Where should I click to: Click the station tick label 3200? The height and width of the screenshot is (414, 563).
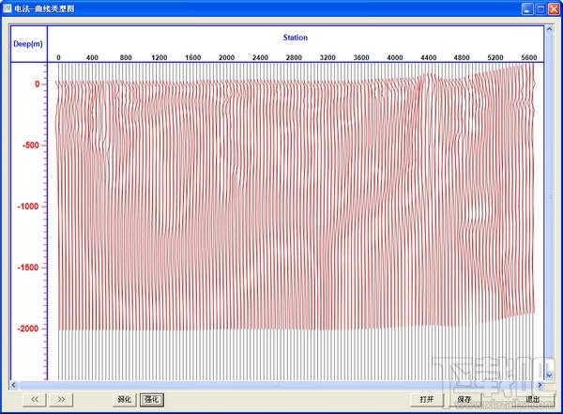pyautogui.click(x=327, y=57)
